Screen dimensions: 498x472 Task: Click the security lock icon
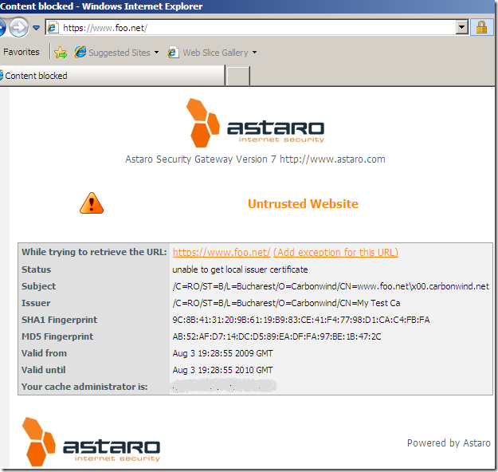pyautogui.click(x=481, y=27)
